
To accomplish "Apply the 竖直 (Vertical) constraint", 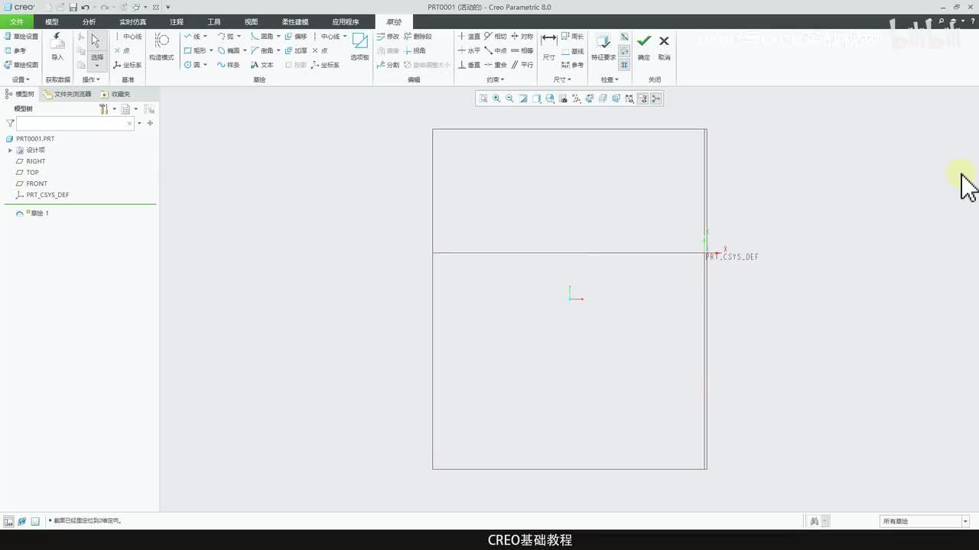I will [x=469, y=36].
